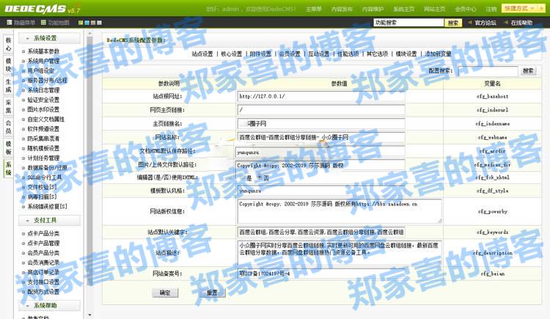Click the DedeCMS v5.7 logo

(x=42, y=9)
